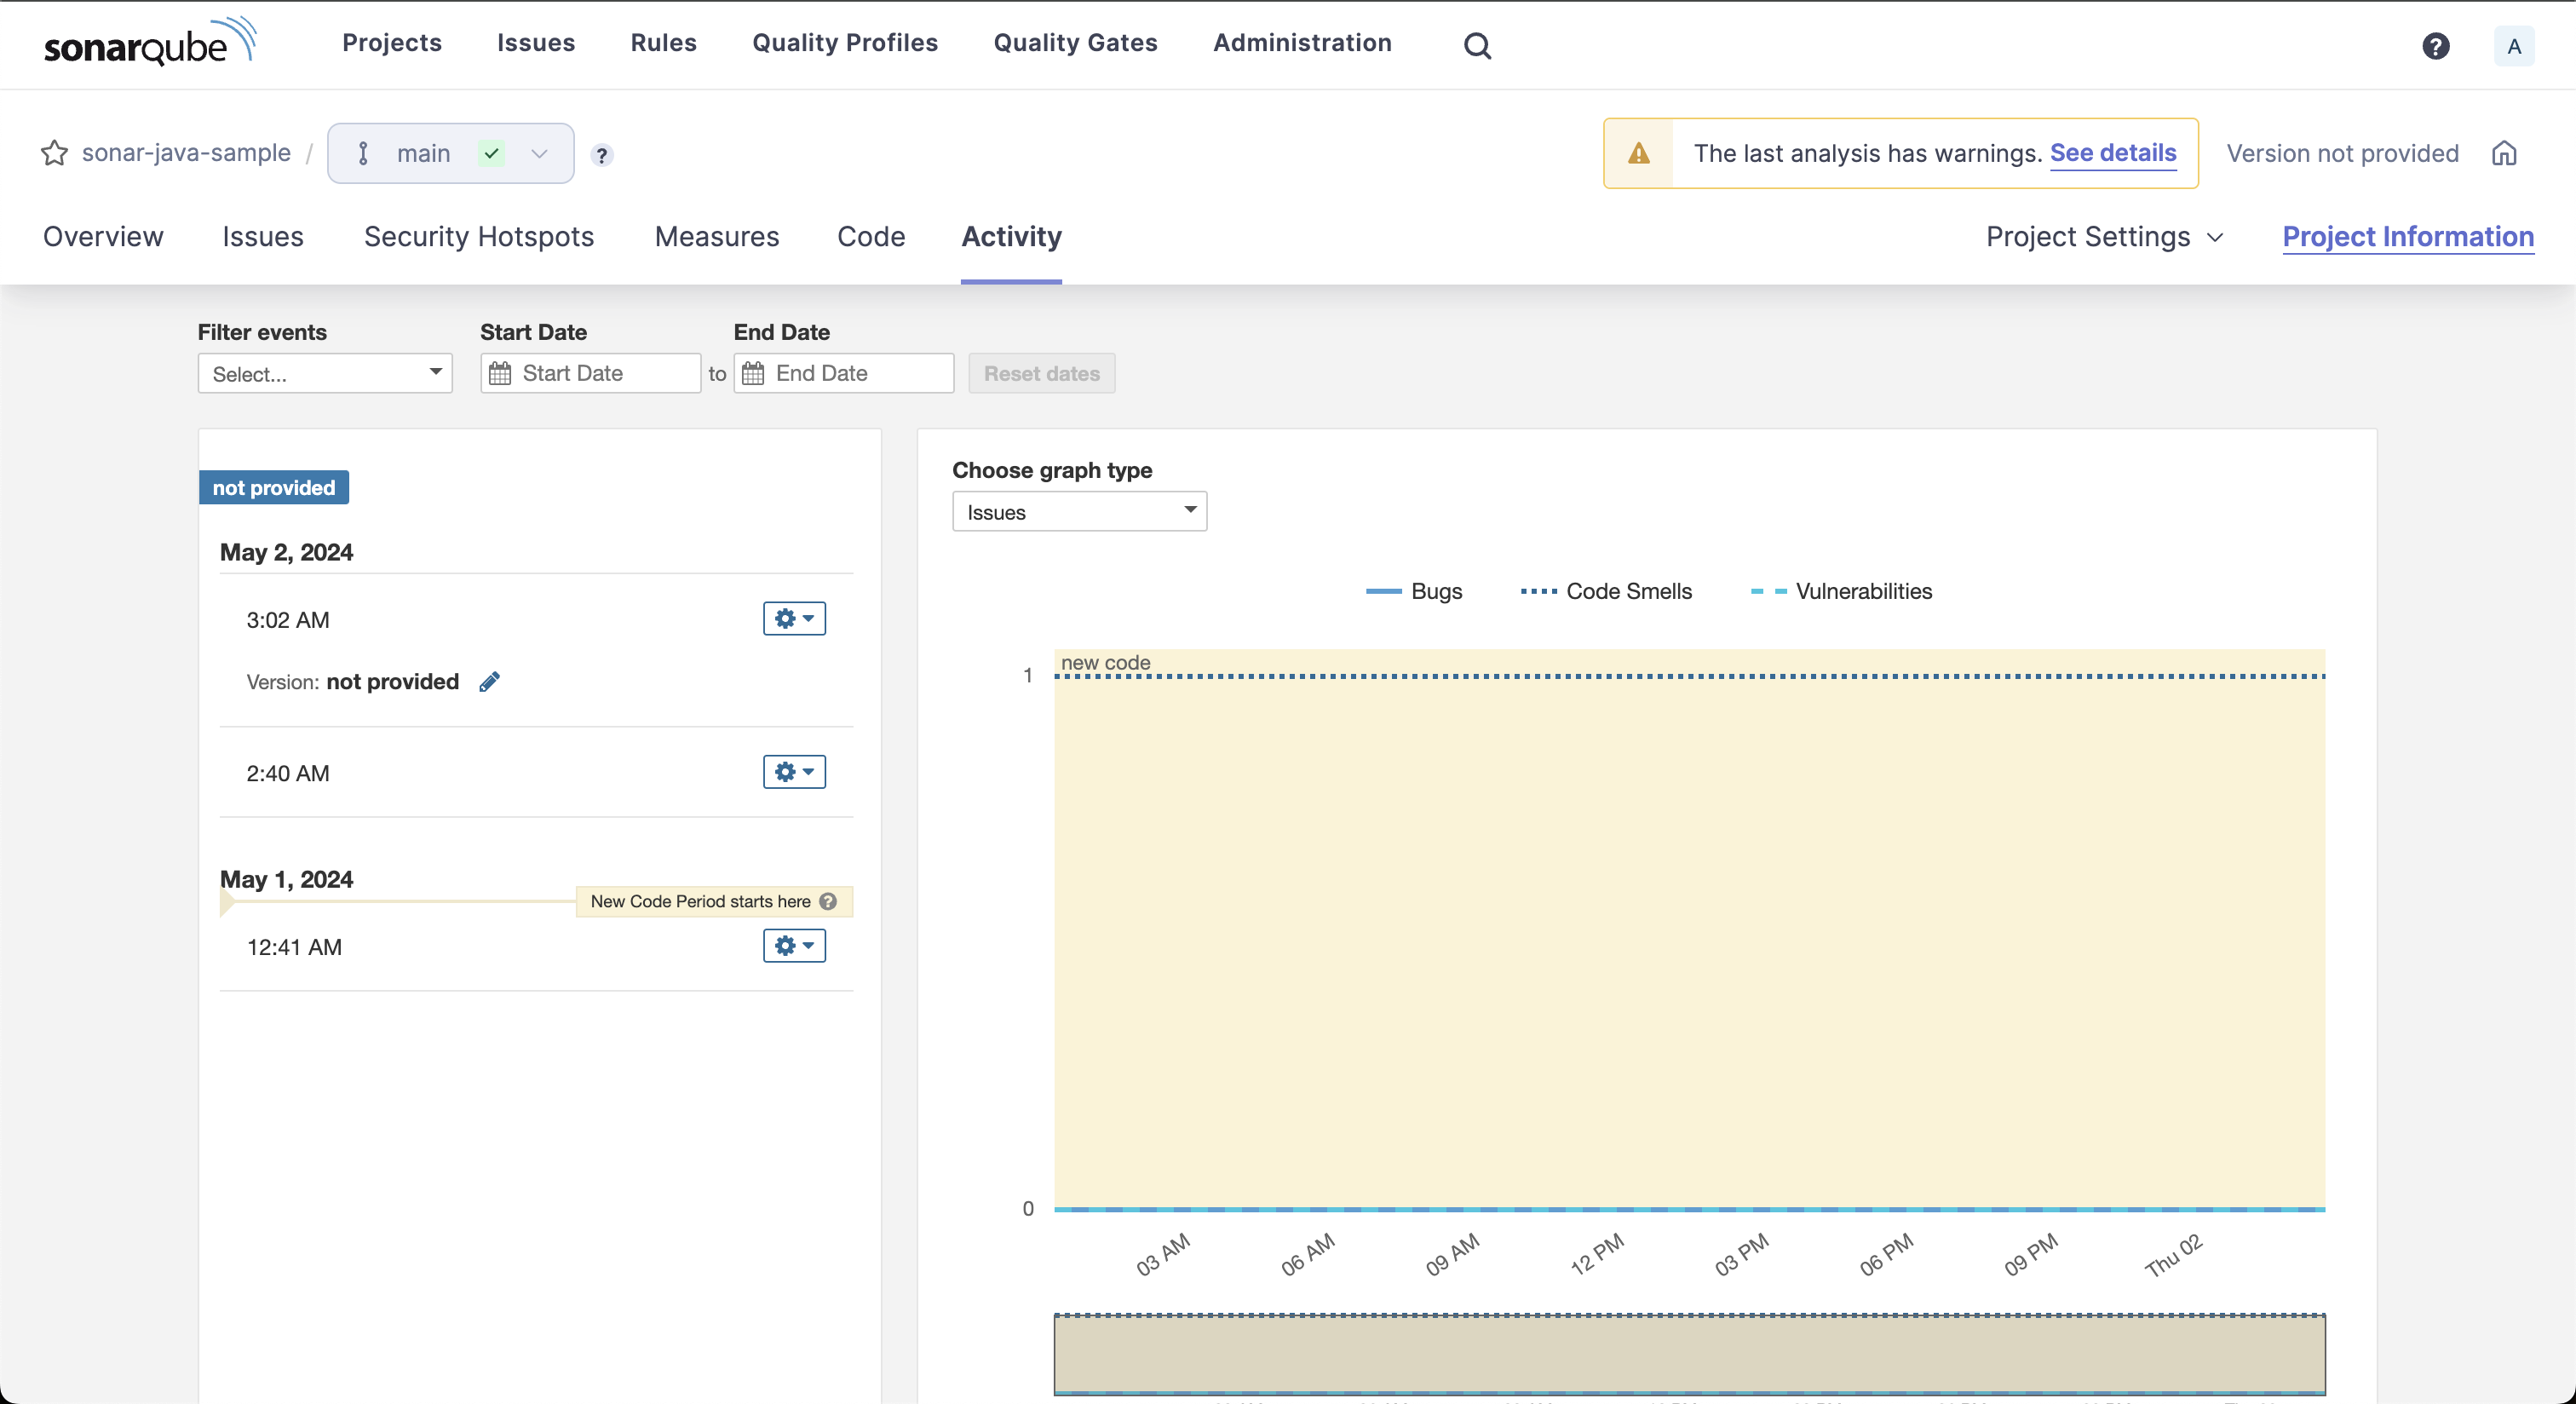Toggle the Bugs series in the graph legend
Screen dimensions: 2576x1404
(x=1414, y=591)
